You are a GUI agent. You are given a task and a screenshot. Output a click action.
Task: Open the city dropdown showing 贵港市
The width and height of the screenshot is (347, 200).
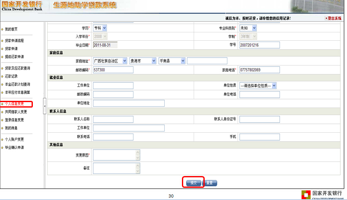[x=143, y=61]
